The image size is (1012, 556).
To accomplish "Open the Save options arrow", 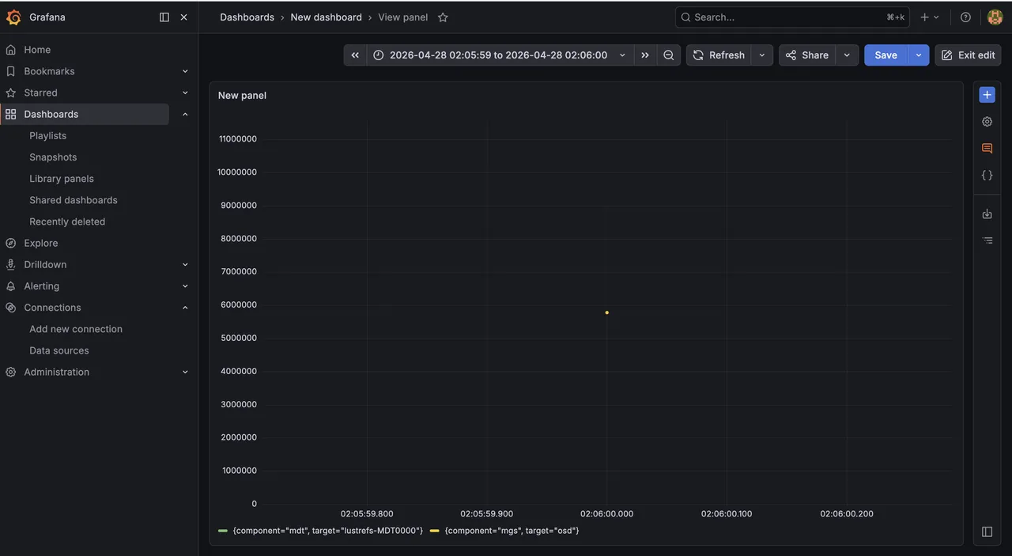I will 919,55.
